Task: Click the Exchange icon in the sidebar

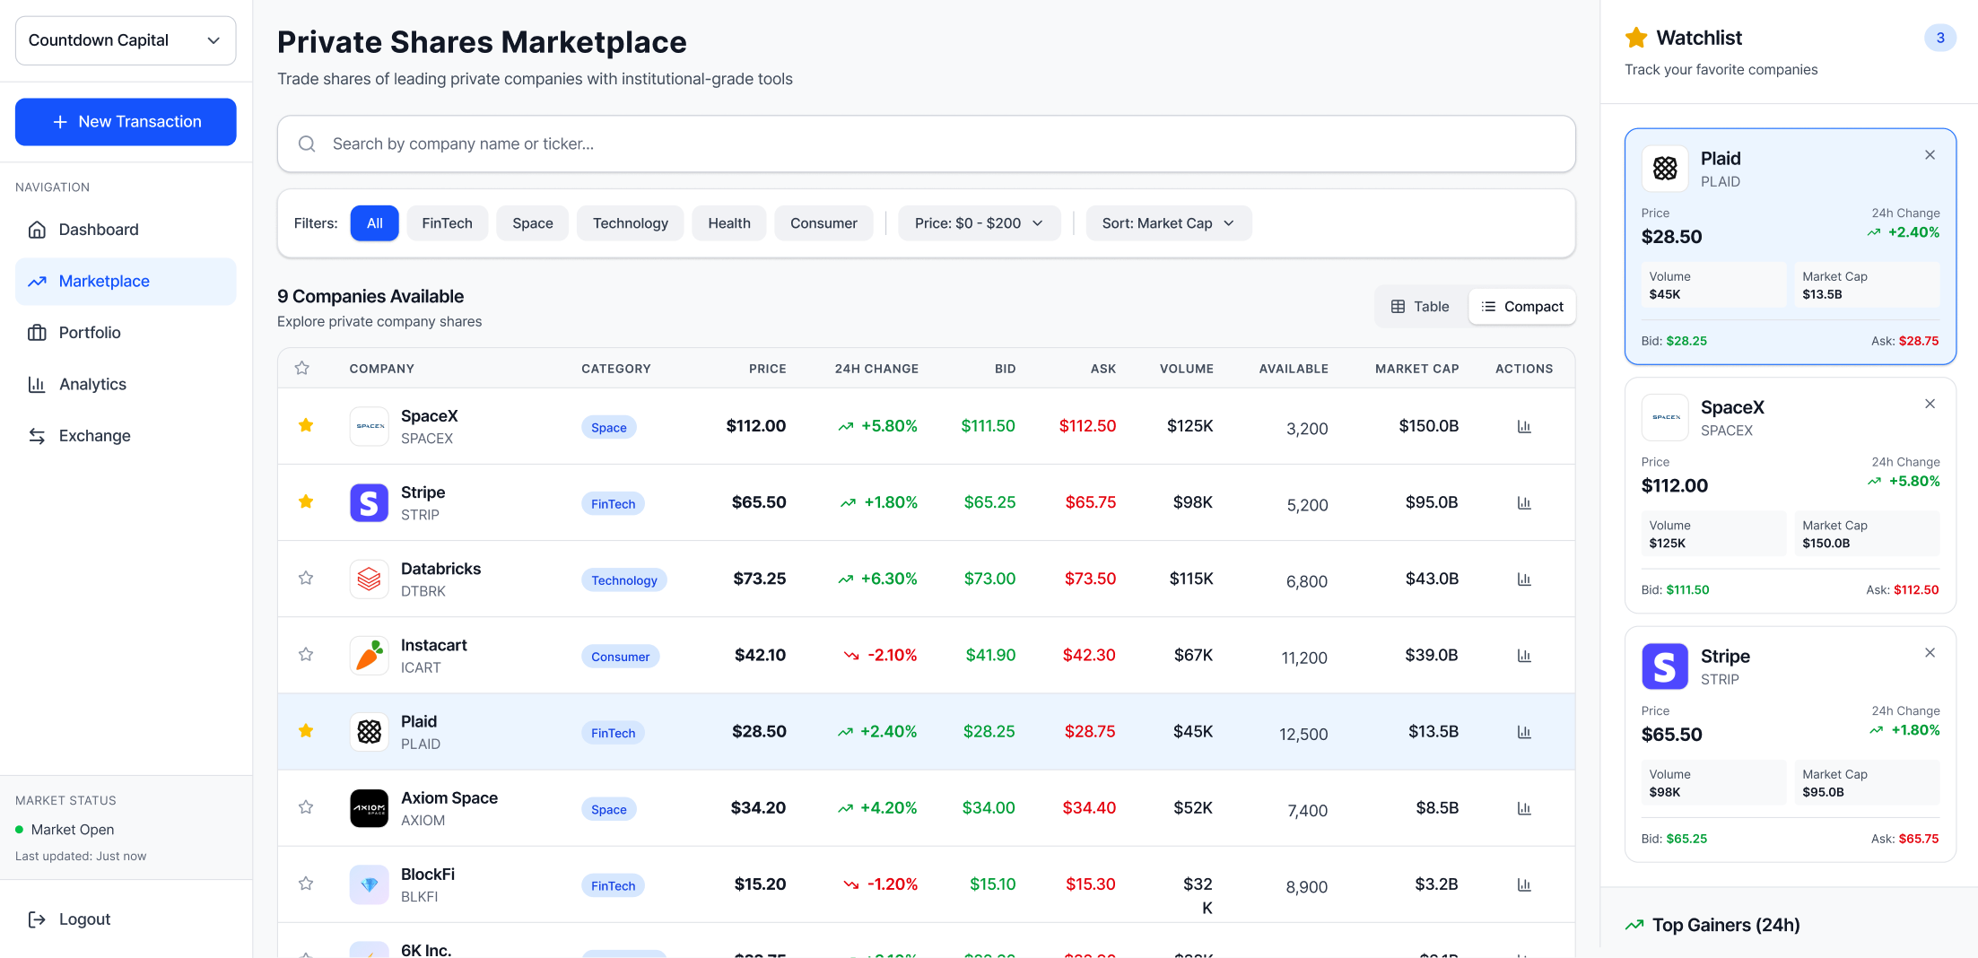Action: [x=37, y=436]
